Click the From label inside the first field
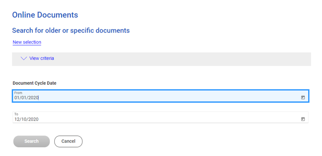 pyautogui.click(x=18, y=93)
